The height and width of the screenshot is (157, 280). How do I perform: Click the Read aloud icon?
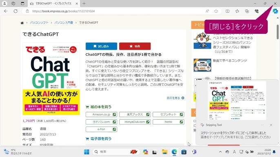pyautogui.click(x=207, y=11)
